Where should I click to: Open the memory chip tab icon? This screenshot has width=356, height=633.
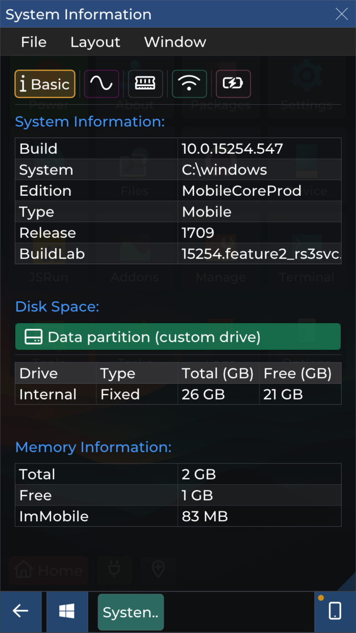tap(145, 84)
